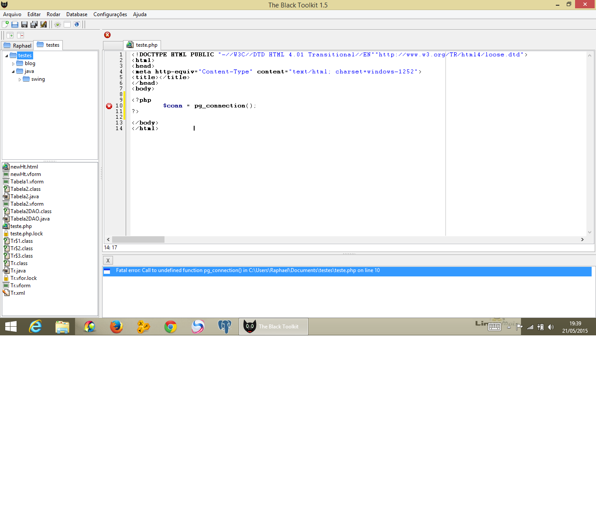
Task: Open Tr.xml from the file list
Action: [x=17, y=293]
